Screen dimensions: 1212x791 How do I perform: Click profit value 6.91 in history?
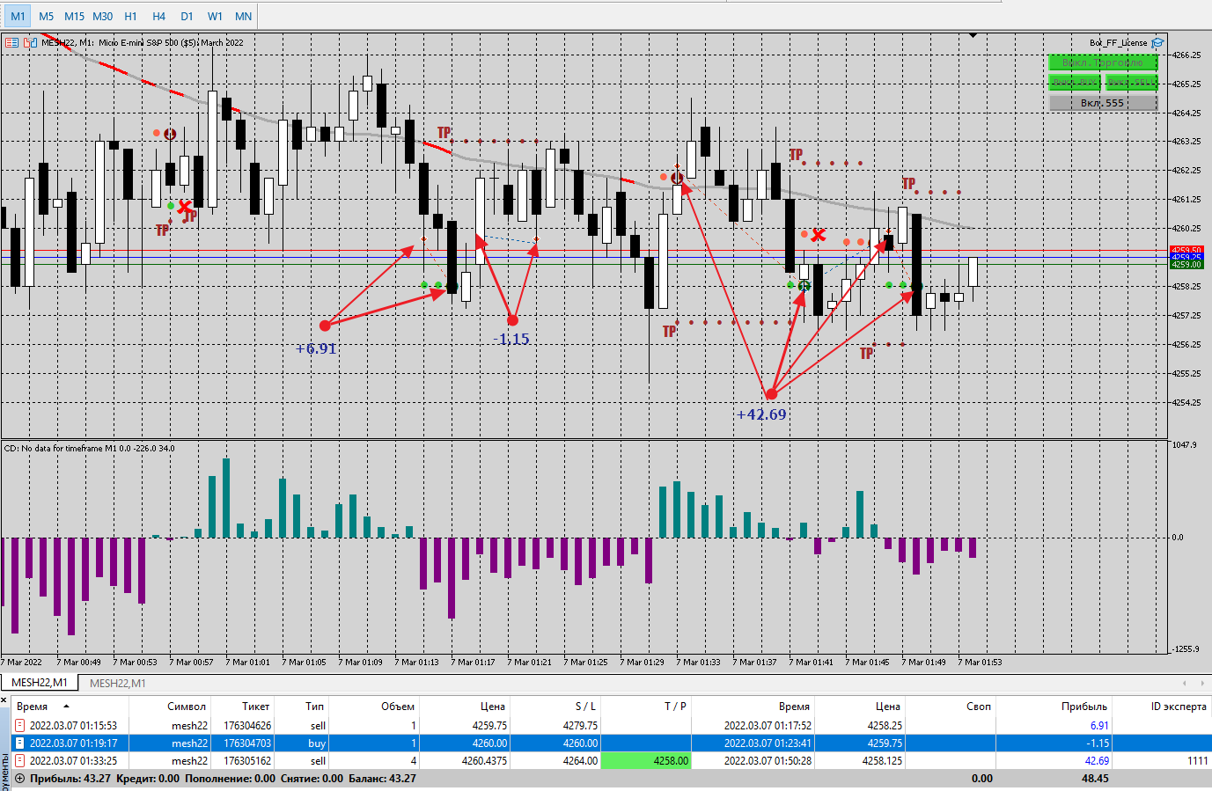1099,725
